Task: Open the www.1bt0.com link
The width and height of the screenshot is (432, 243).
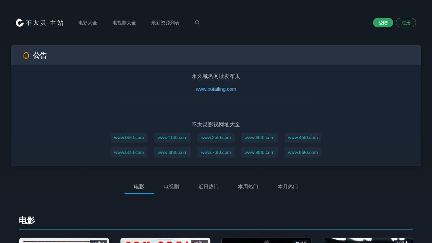Action: click(x=172, y=138)
